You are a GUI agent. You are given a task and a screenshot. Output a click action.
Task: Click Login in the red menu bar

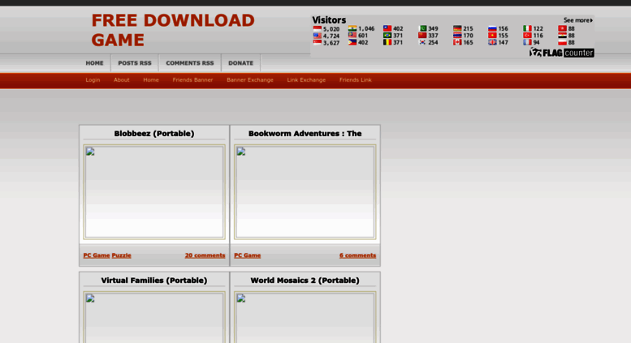pos(93,80)
